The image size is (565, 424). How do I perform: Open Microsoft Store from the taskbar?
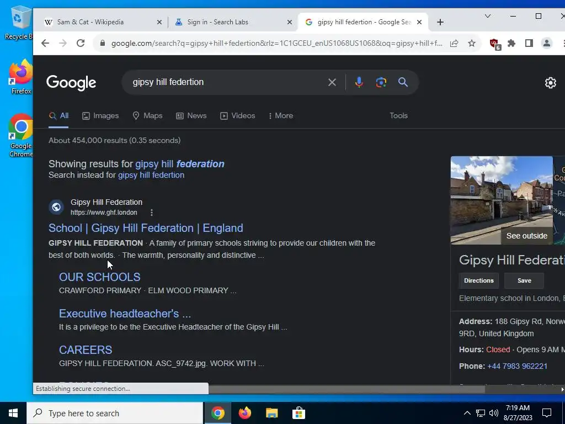pos(299,413)
